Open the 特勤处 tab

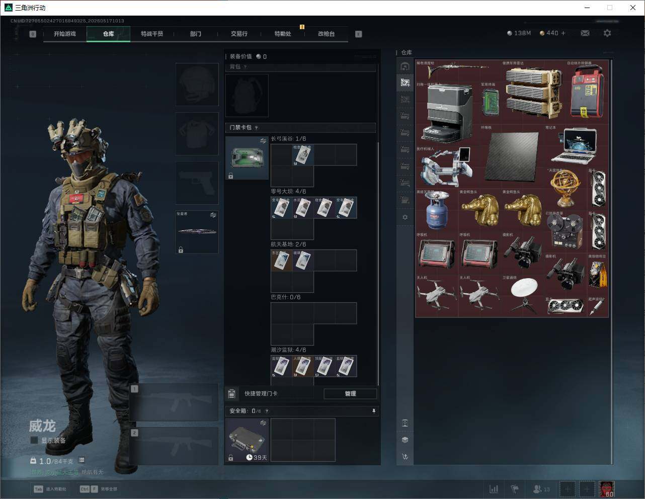pyautogui.click(x=283, y=34)
